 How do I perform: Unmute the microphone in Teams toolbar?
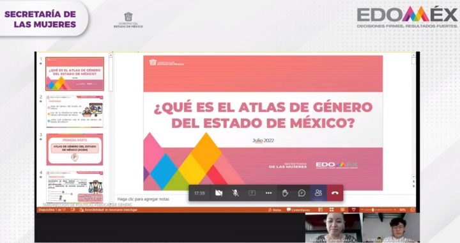[x=235, y=193]
